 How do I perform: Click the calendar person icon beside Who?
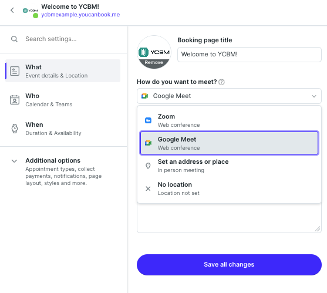coord(15,100)
